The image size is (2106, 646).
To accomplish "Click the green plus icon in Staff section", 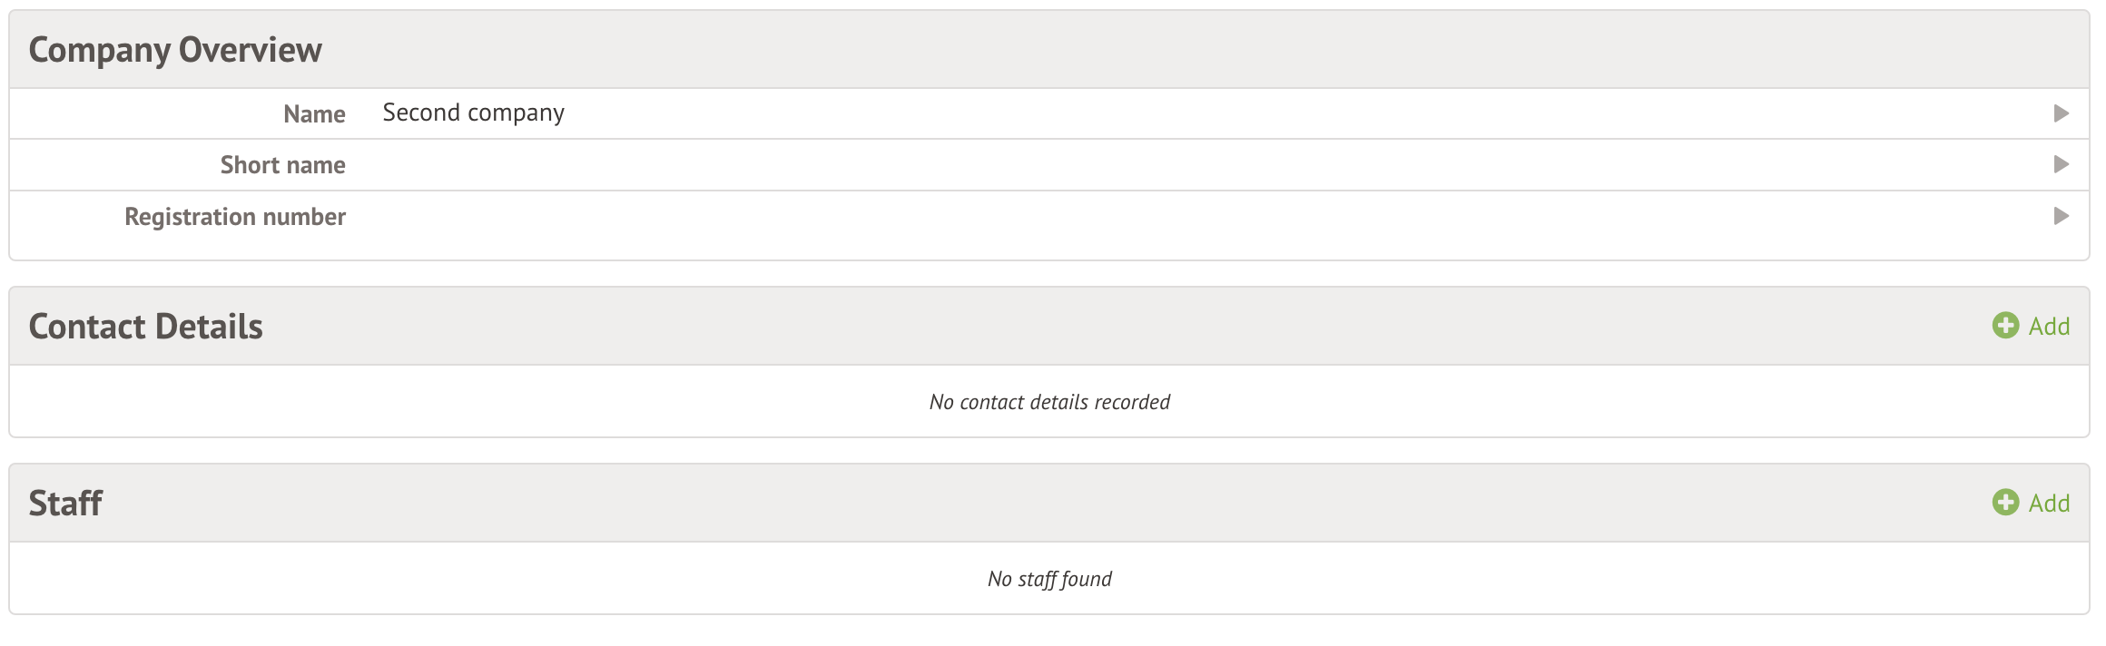I will pyautogui.click(x=2005, y=503).
